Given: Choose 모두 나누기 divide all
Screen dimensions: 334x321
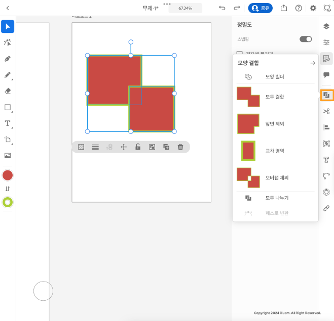Looking at the screenshot, I should tap(275, 198).
